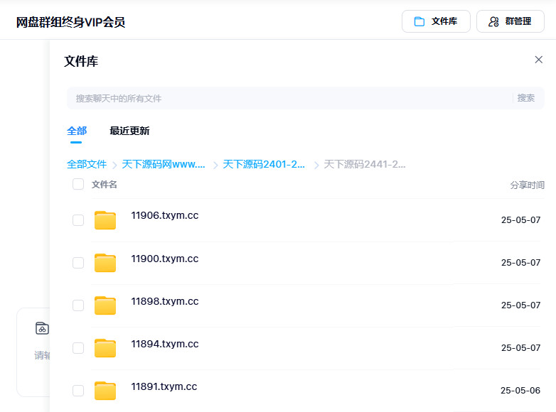
Task: Click the 11900.txym.cc folder icon
Action: point(105,263)
